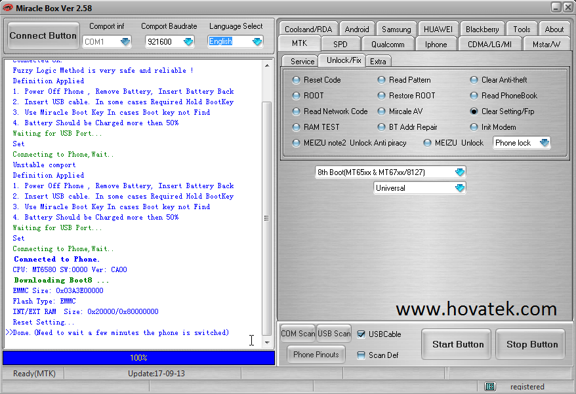576x394 pixels.
Task: Open Phone Pinouts
Action: 316,355
